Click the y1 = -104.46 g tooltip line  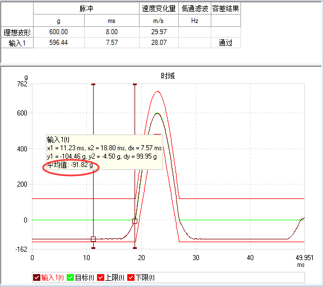click(x=101, y=156)
